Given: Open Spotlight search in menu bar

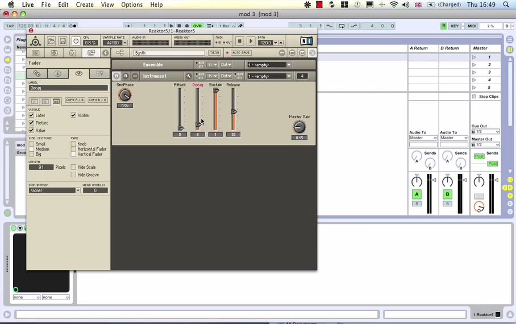Looking at the screenshot, I should (506, 5).
